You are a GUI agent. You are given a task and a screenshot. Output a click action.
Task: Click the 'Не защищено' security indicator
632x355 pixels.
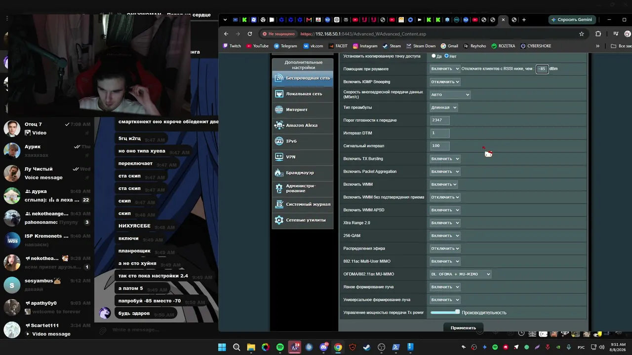coord(279,34)
